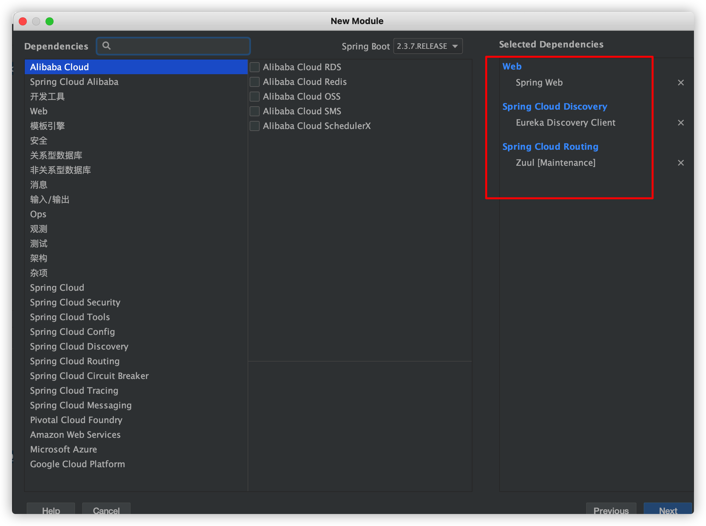Choose the 架构 category
This screenshot has height=526, width=706.
coord(136,258)
